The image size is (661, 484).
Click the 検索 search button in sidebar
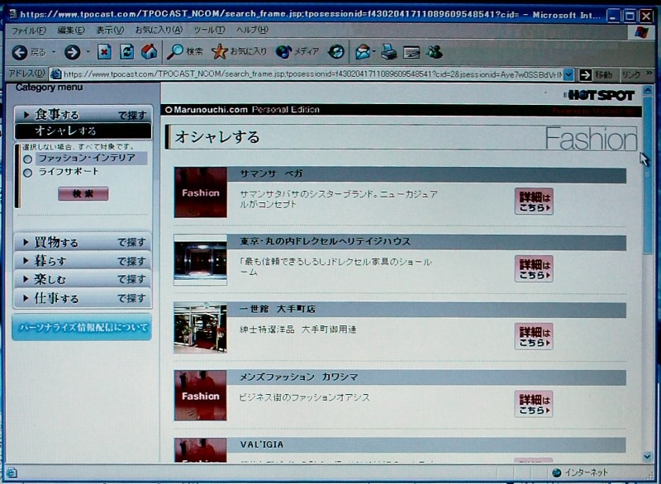point(83,194)
